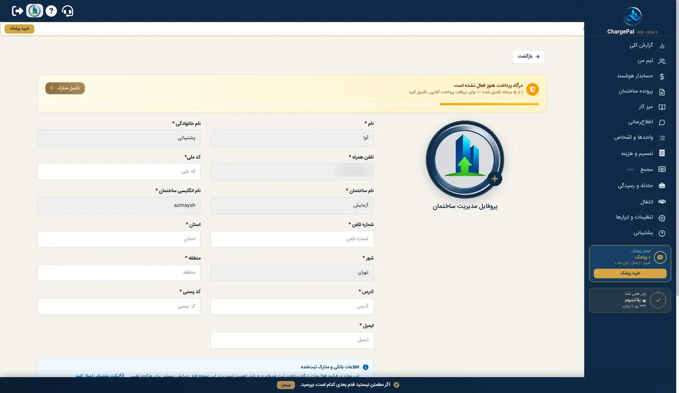Click the بپرس button in the bottom bar
This screenshot has width=679, height=393.
coord(285,385)
